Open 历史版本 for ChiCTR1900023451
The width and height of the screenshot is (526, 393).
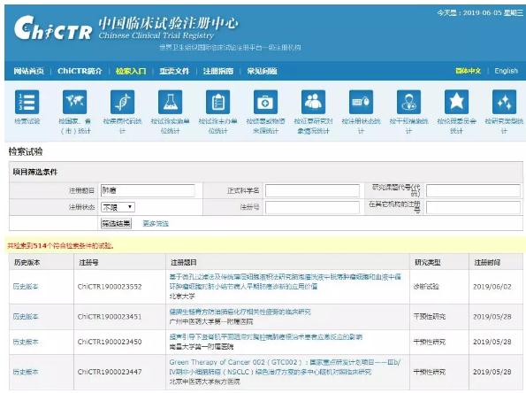(x=26, y=316)
